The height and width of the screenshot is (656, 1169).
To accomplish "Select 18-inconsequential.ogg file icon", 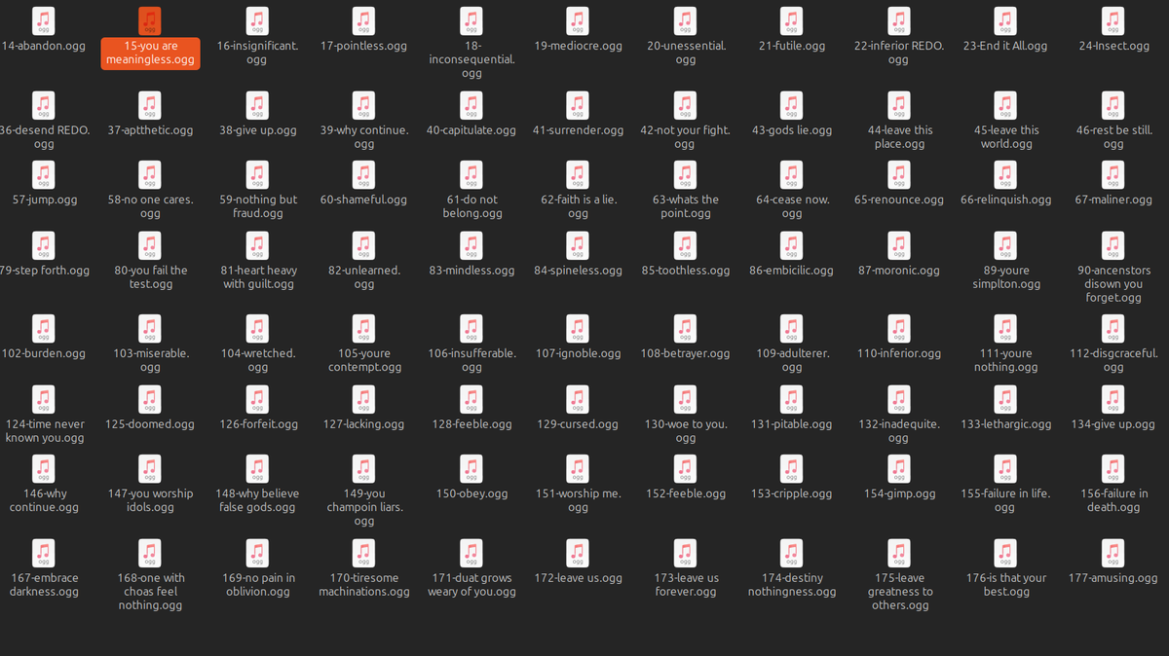I will pyautogui.click(x=471, y=20).
